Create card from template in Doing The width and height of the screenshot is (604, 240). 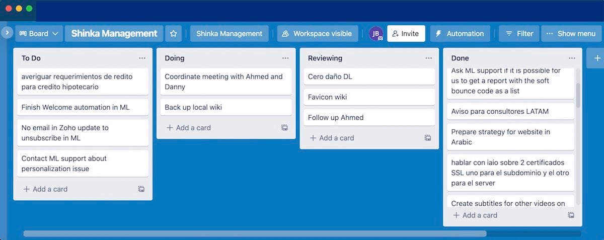click(285, 128)
